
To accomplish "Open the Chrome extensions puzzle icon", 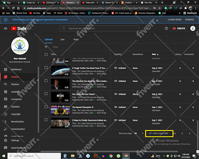I will (x=185, y=8).
